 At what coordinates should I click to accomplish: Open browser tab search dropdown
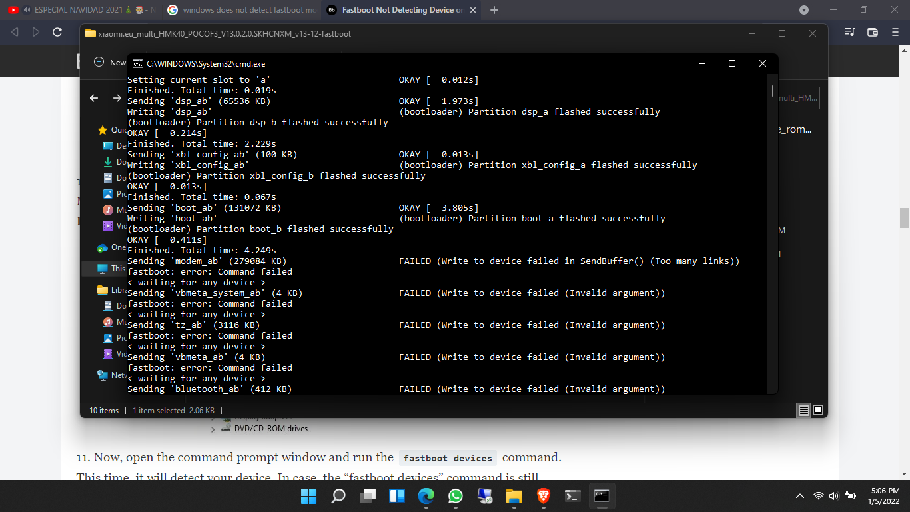(804, 10)
